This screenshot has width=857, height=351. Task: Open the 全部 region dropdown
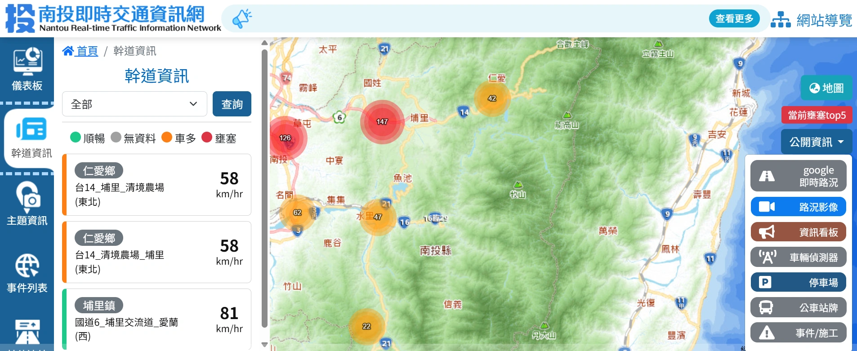click(x=134, y=104)
